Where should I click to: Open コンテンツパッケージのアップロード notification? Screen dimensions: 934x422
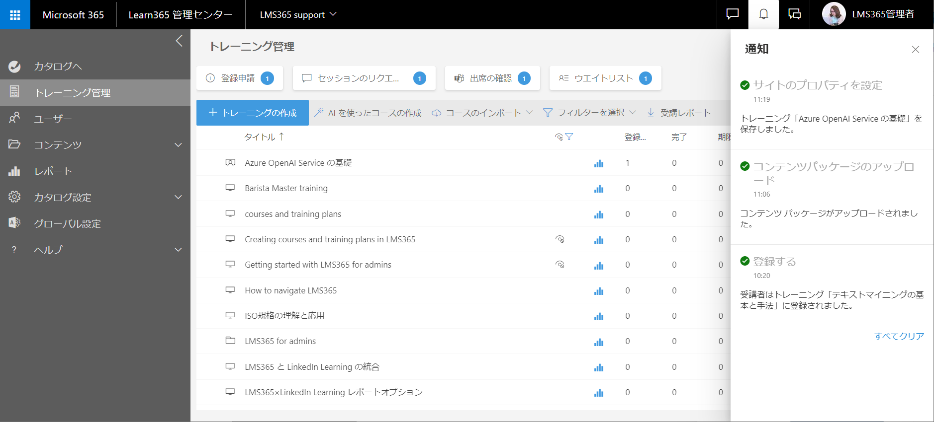(834, 173)
